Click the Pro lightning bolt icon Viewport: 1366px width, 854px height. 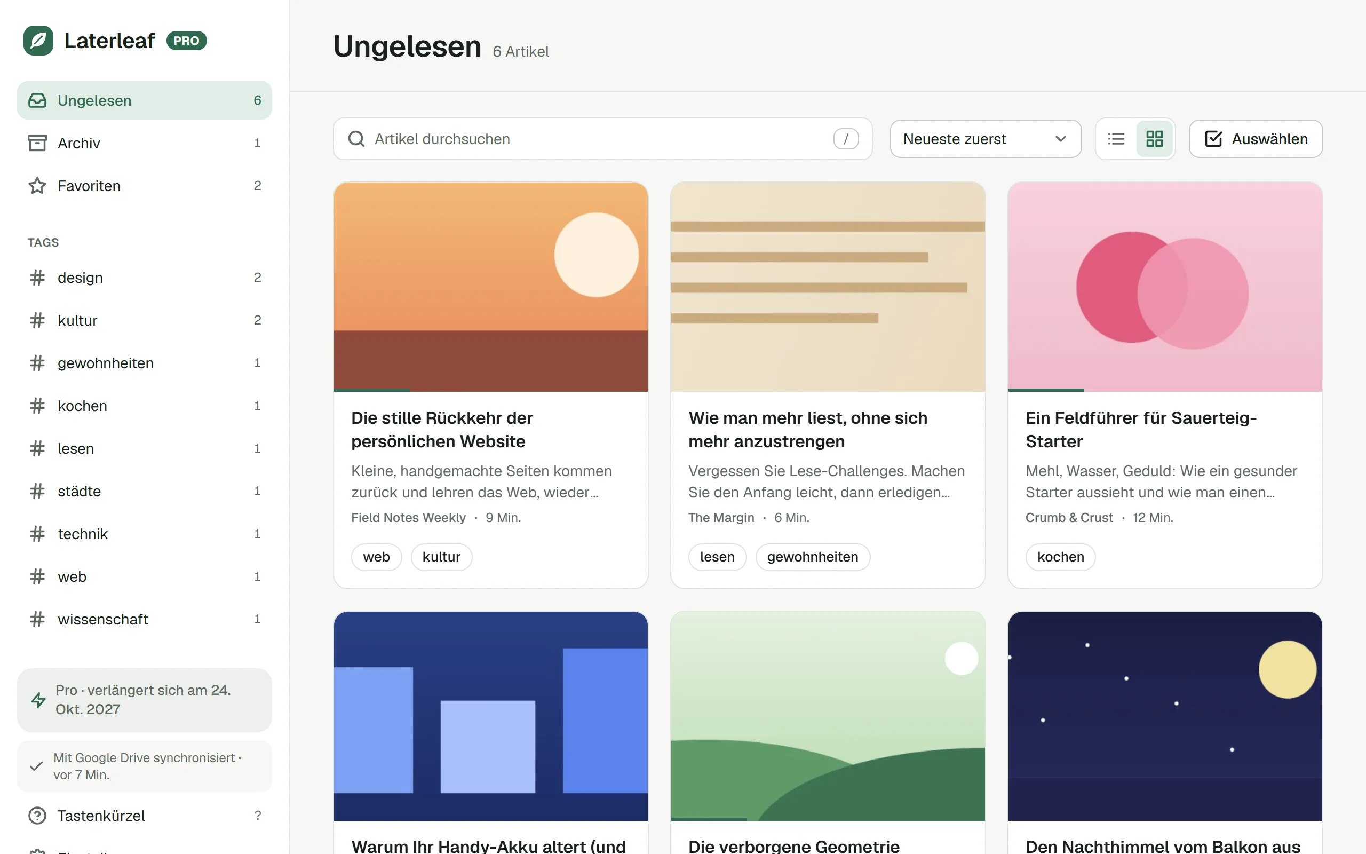38,700
